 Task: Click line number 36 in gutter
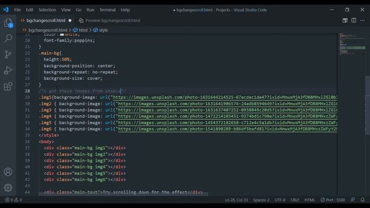(x=27, y=142)
